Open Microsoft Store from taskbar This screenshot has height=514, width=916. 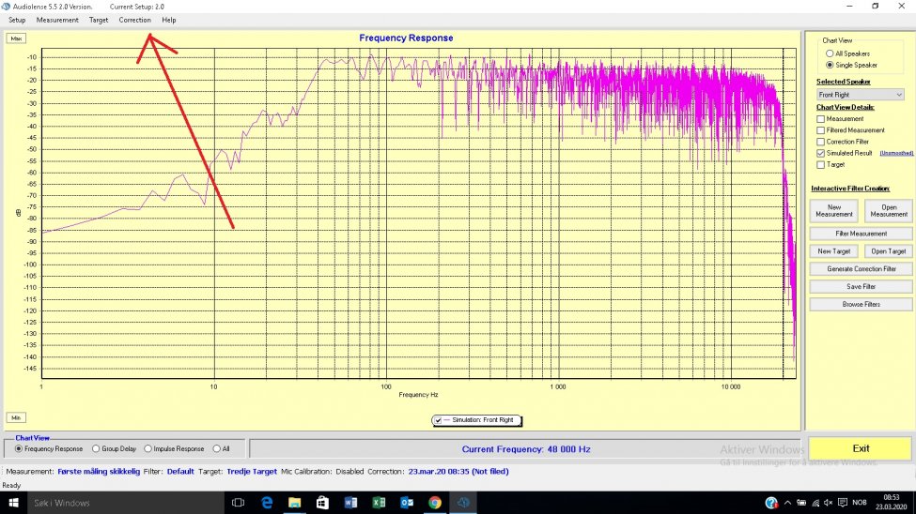(x=322, y=503)
